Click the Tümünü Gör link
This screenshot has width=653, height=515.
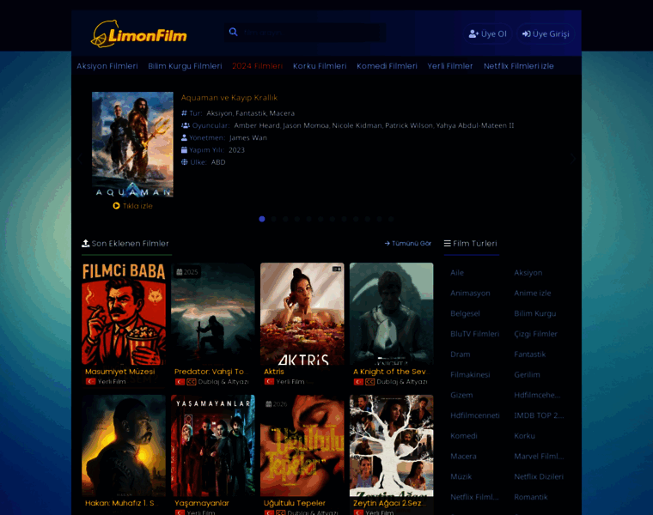[x=408, y=244]
